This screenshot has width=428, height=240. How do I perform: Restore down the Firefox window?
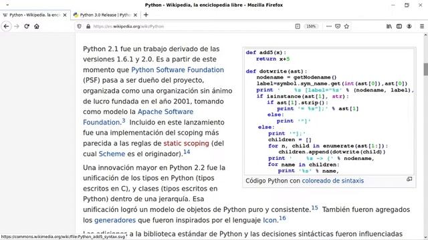pyautogui.click(x=407, y=5)
